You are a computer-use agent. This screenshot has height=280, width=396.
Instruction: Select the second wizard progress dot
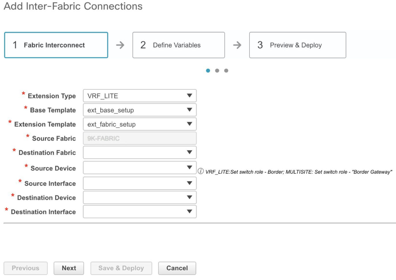pos(217,70)
